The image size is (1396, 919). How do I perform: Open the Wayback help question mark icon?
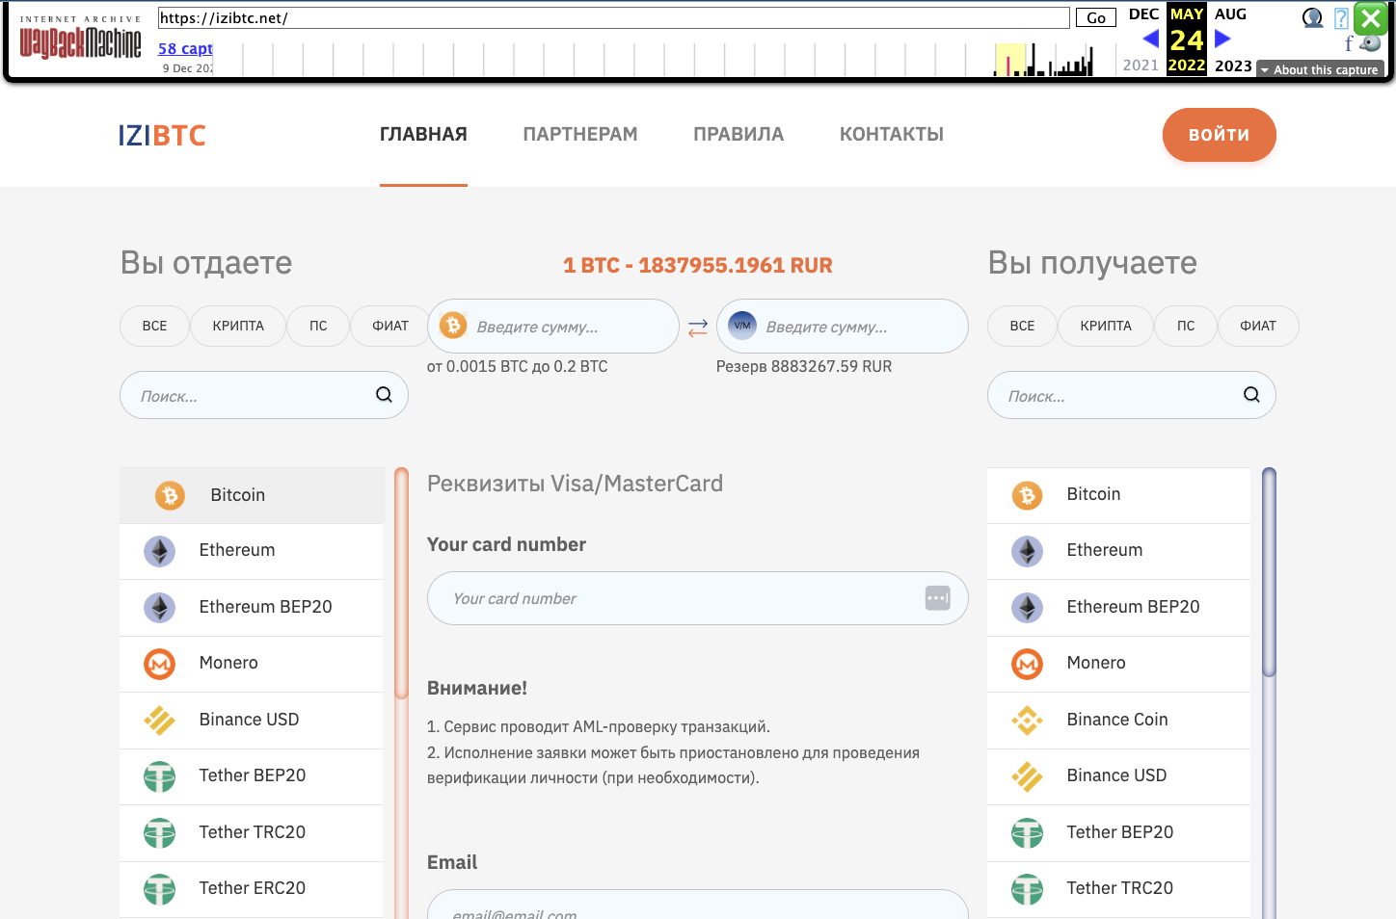click(x=1341, y=18)
